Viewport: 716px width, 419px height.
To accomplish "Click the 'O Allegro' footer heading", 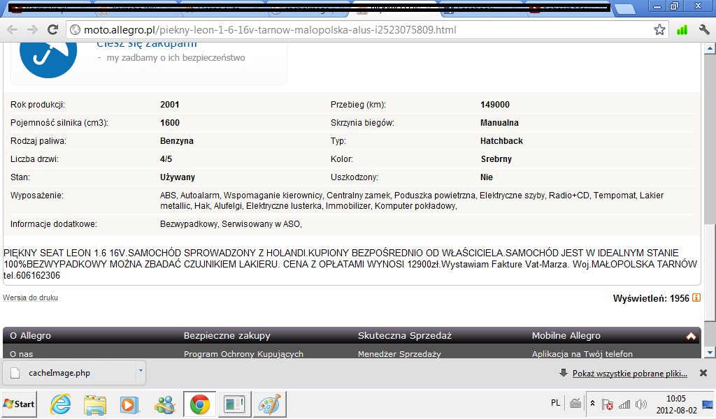I will 31,336.
